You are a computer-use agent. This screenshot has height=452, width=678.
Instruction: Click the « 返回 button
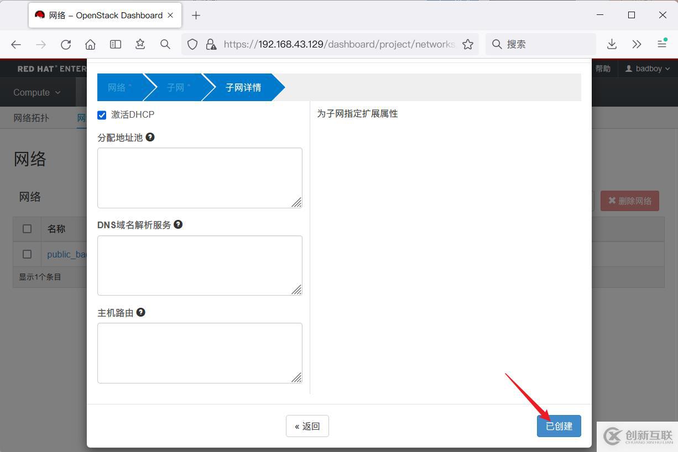307,426
